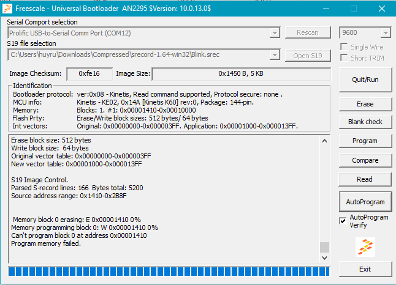Click the MCU info Kinetis KE02 line
The image size is (396, 285).
pos(134,102)
